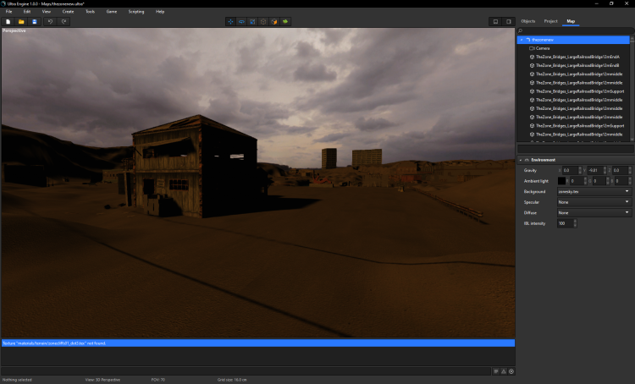This screenshot has height=384, width=635.
Task: Click the View 3D Perspective status text
Action: (x=102, y=380)
